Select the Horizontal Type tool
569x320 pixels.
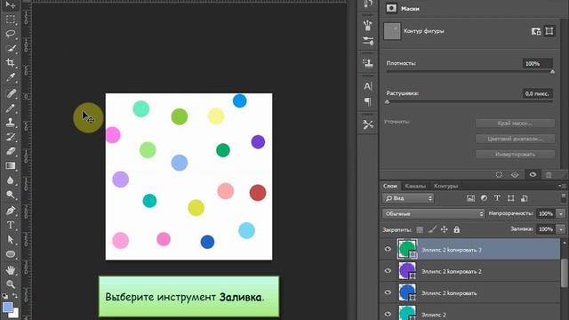(x=11, y=225)
